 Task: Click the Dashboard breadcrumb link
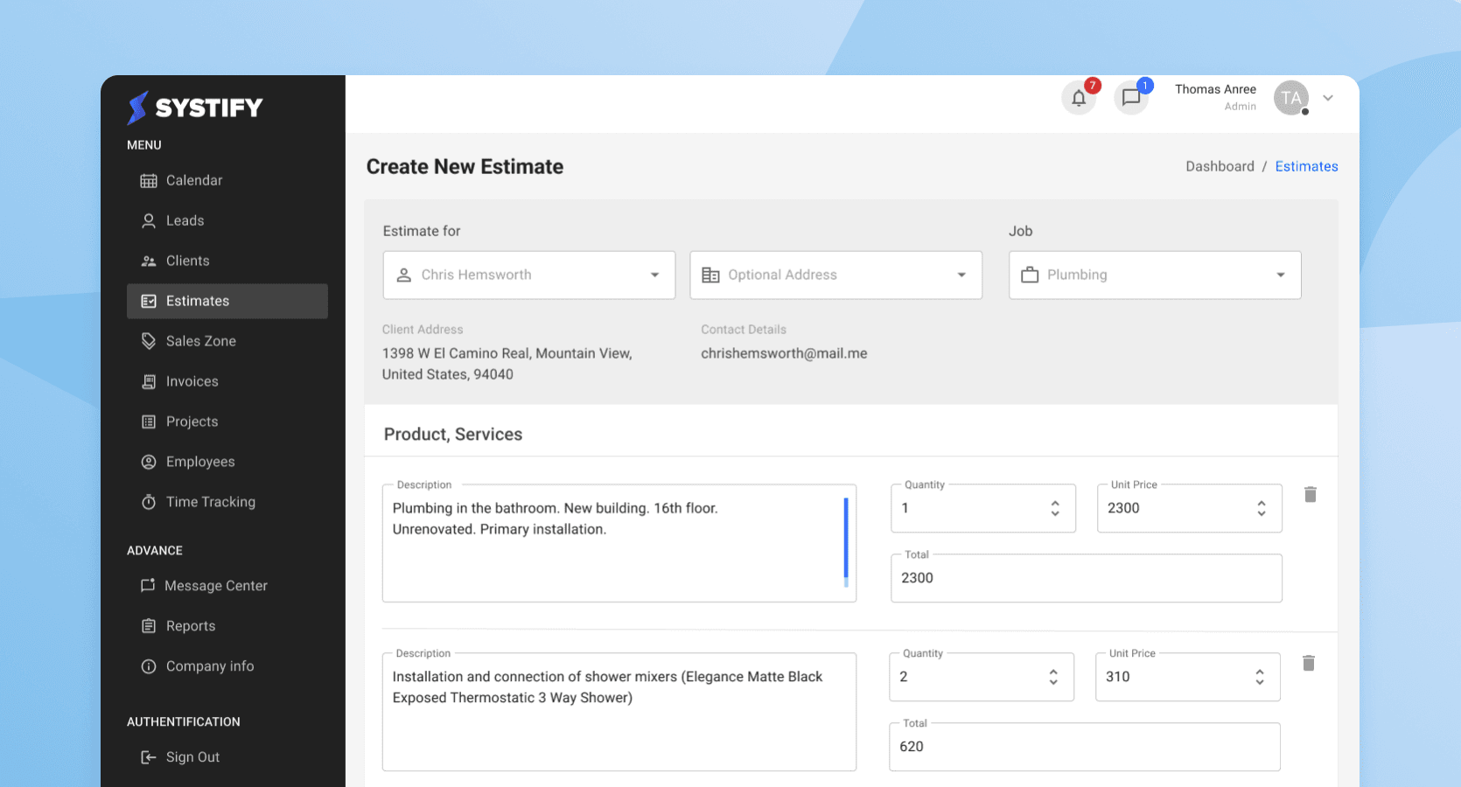1220,166
